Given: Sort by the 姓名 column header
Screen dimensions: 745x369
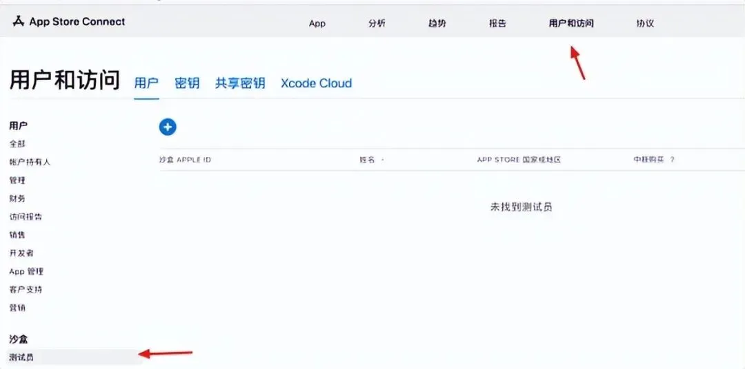Looking at the screenshot, I should (x=367, y=160).
